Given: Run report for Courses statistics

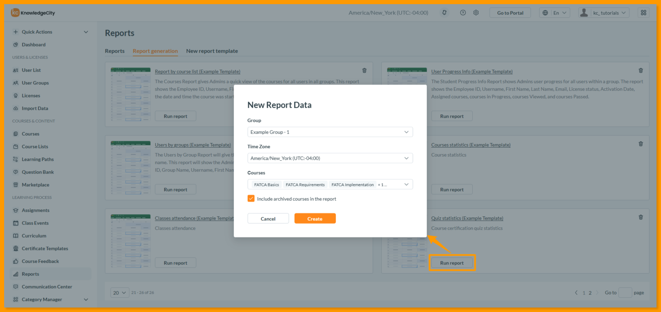Looking at the screenshot, I should 452,189.
